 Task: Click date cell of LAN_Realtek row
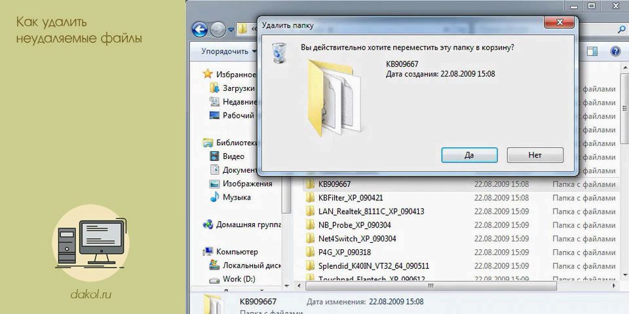(x=501, y=211)
